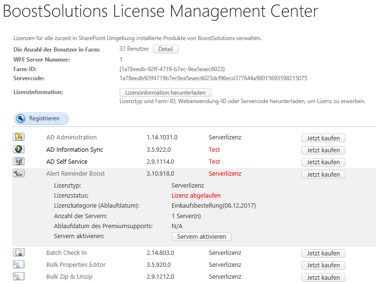Expand the AD Information Sync row
Viewport: 376px width, 284px height.
click(75, 150)
